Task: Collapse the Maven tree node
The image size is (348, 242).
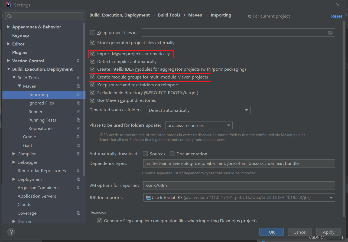Action: [x=19, y=86]
